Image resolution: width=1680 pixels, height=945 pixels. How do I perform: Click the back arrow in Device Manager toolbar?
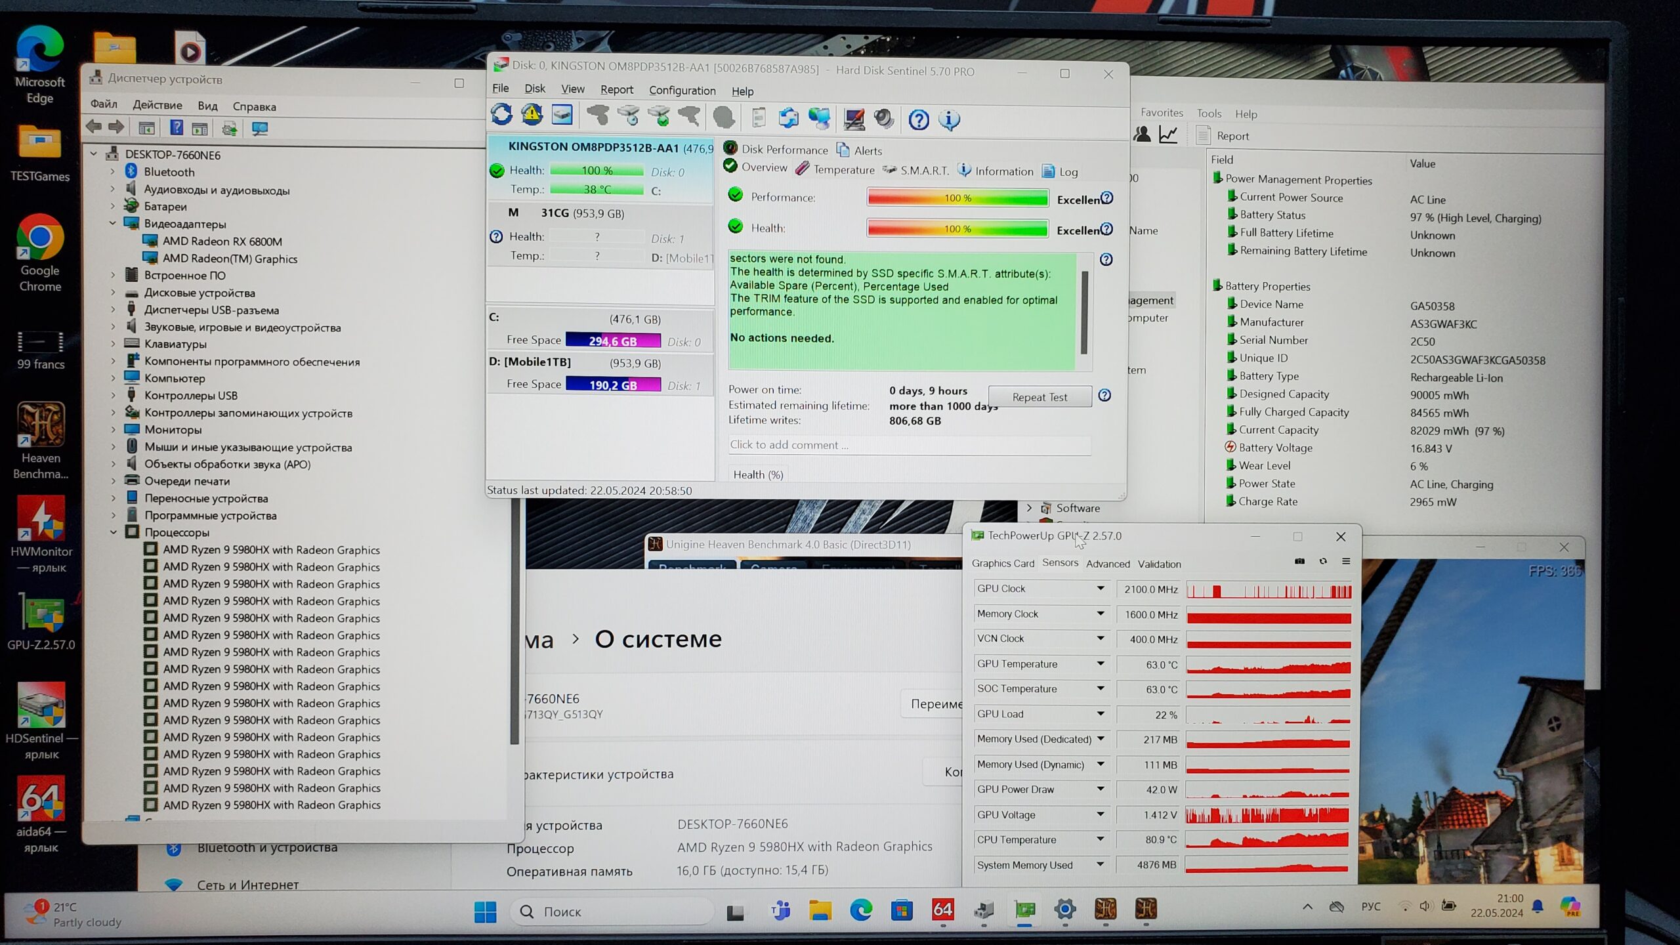click(94, 127)
